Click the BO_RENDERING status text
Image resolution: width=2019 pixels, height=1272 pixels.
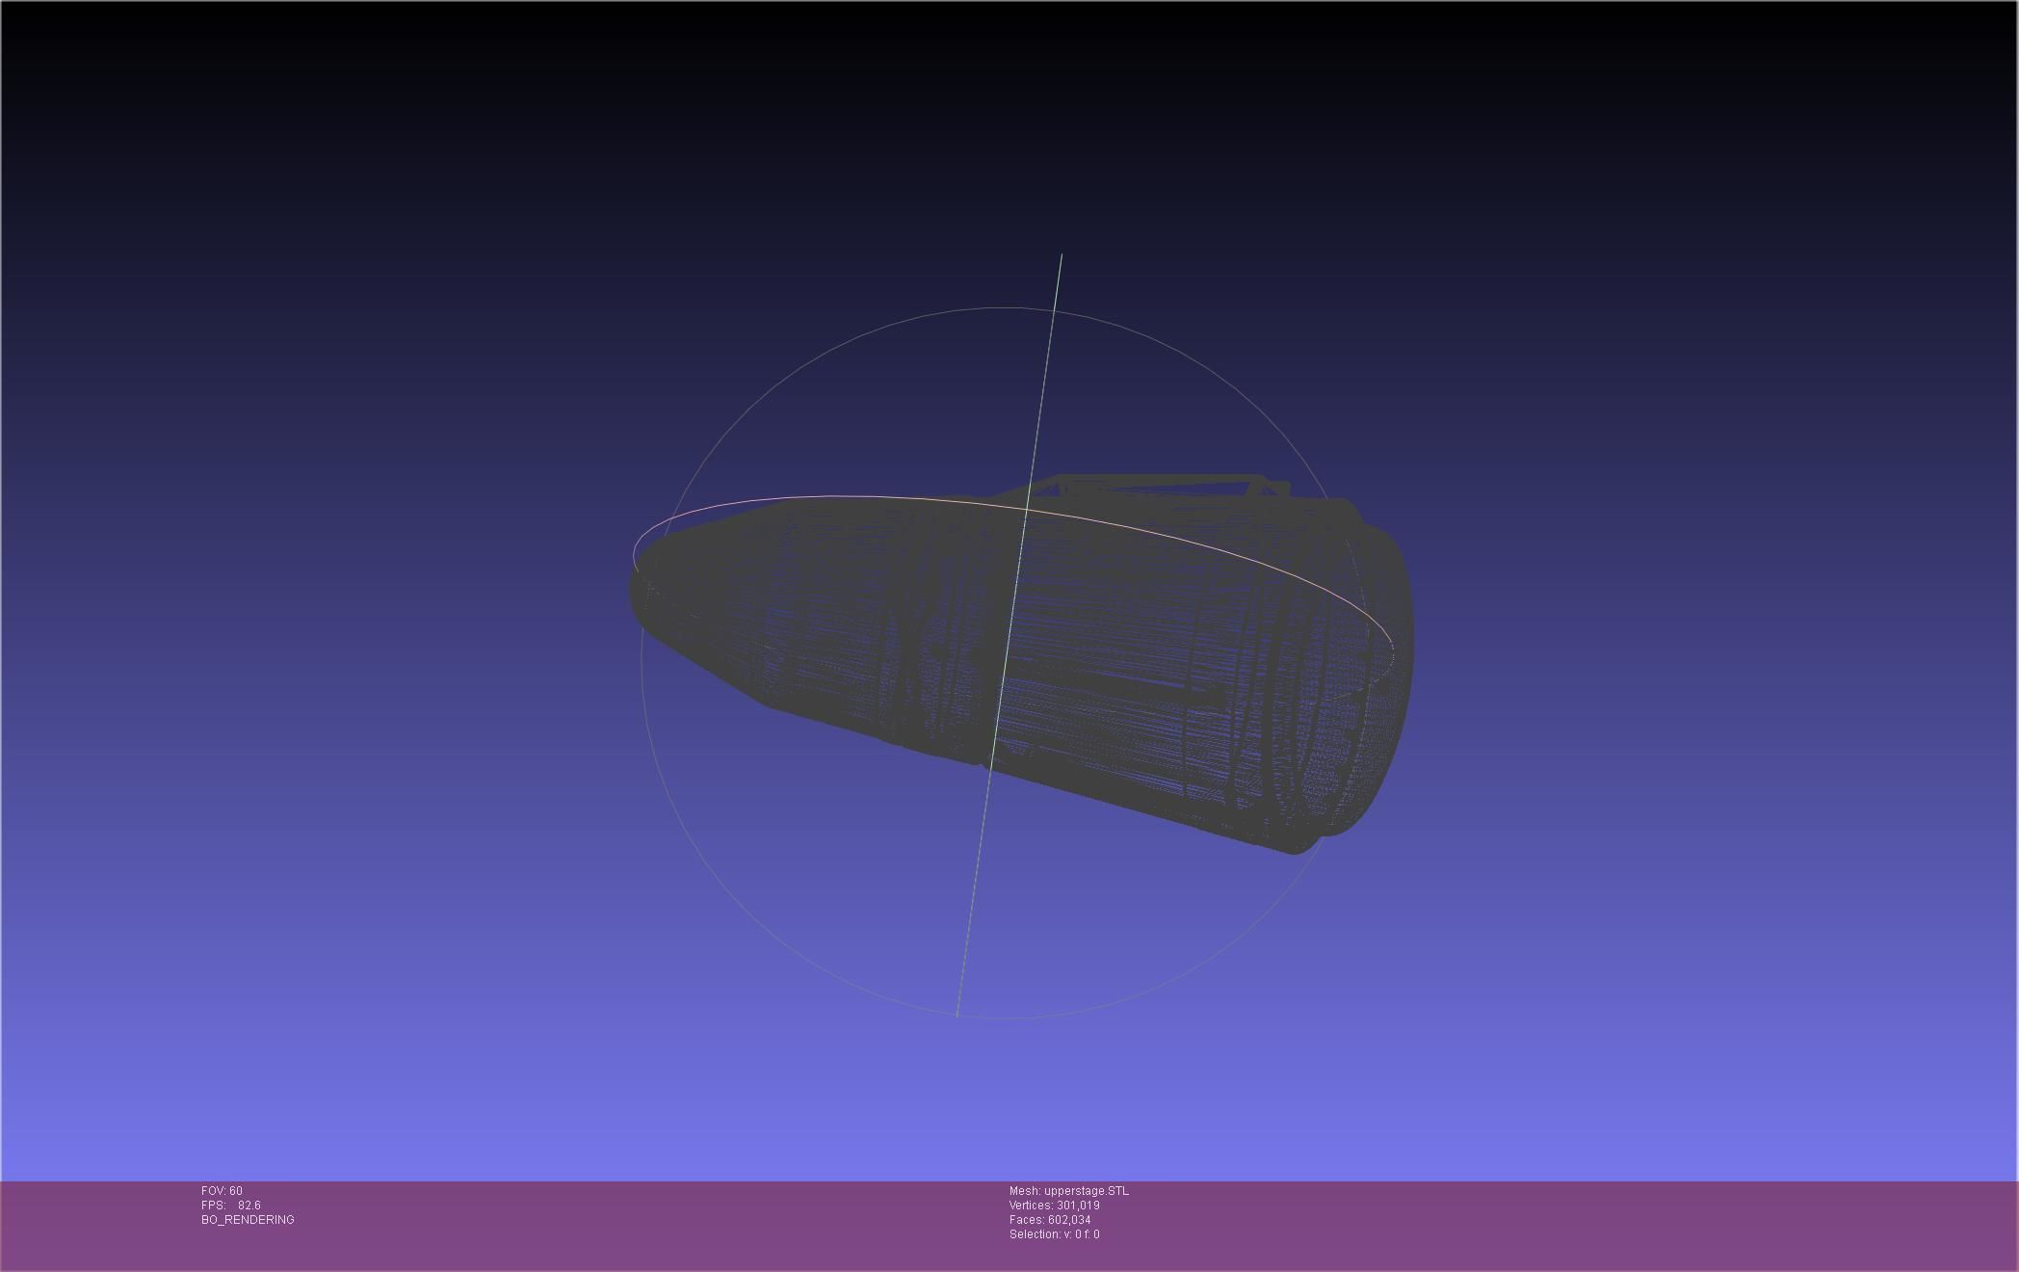pyautogui.click(x=248, y=1220)
